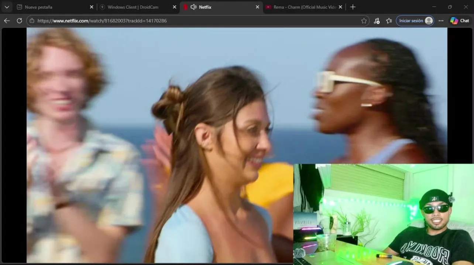Image resolution: width=474 pixels, height=265 pixels.
Task: Close the Netflix tab
Action: 258,7
